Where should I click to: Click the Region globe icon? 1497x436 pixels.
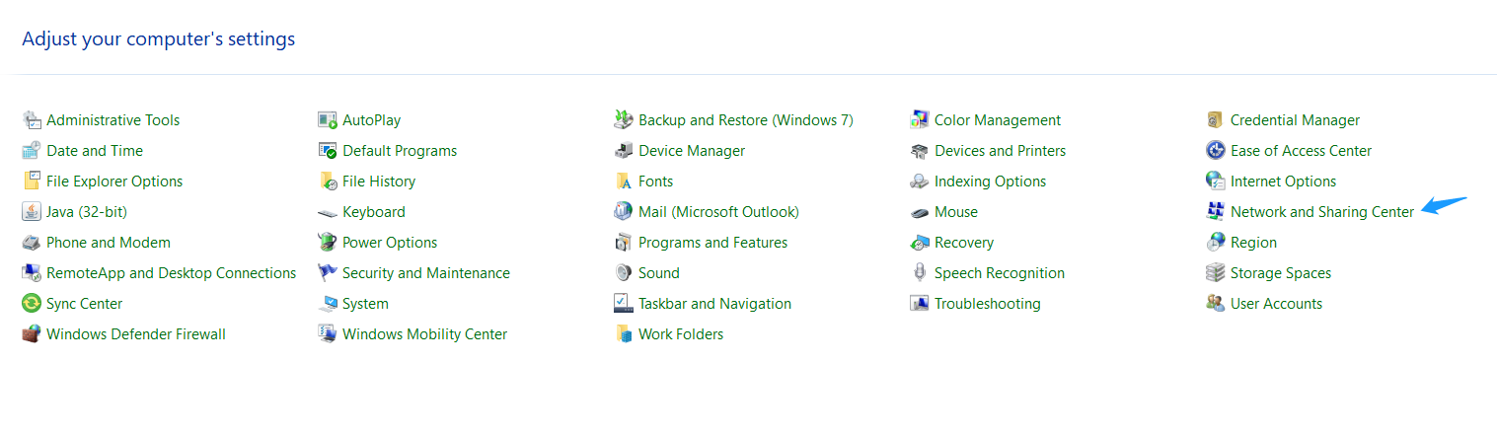coord(1215,243)
